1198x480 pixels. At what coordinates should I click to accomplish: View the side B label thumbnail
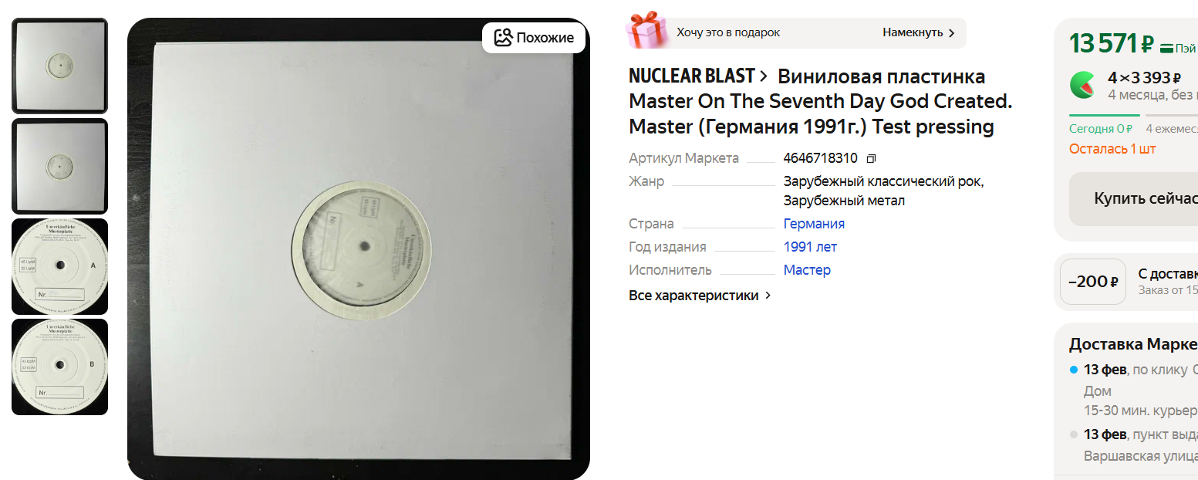coord(59,367)
